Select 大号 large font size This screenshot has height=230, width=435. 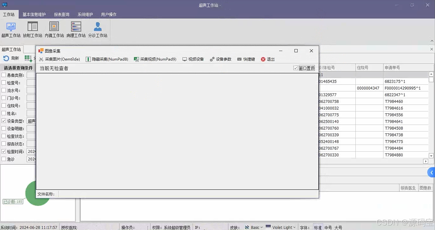[x=338, y=228]
